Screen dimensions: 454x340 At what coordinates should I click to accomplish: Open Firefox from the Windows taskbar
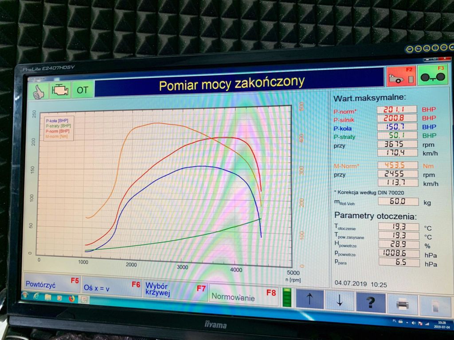pos(71,298)
